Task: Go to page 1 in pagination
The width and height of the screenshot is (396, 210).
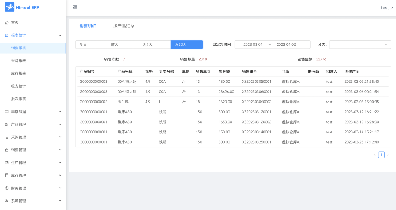Action: pyautogui.click(x=381, y=155)
